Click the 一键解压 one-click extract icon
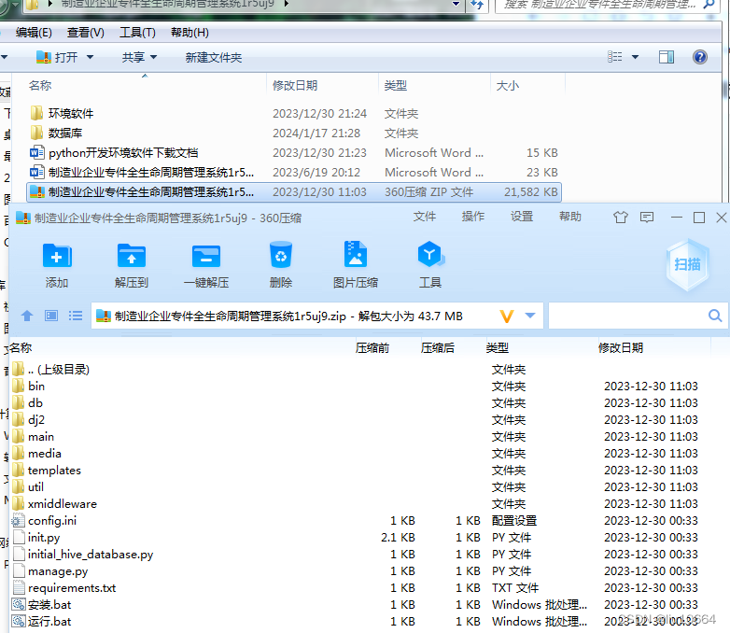The image size is (730, 633). click(x=206, y=256)
